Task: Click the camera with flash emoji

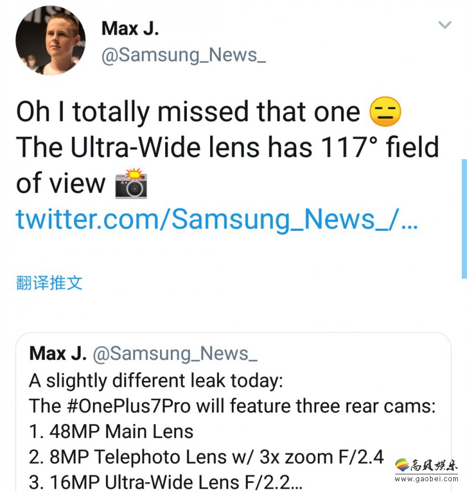Action: coord(131,183)
